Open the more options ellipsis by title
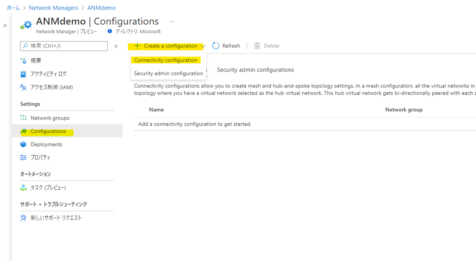The height and width of the screenshot is (261, 476). click(172, 22)
